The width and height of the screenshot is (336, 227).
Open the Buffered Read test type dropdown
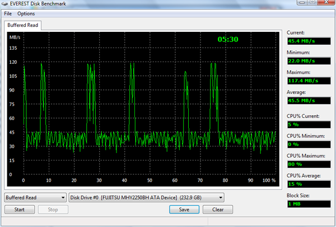point(35,197)
